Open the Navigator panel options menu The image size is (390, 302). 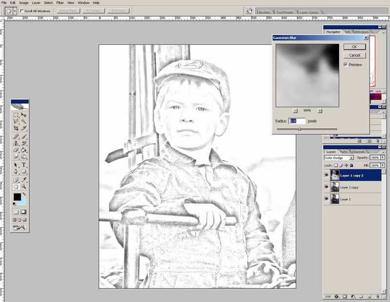(x=384, y=32)
